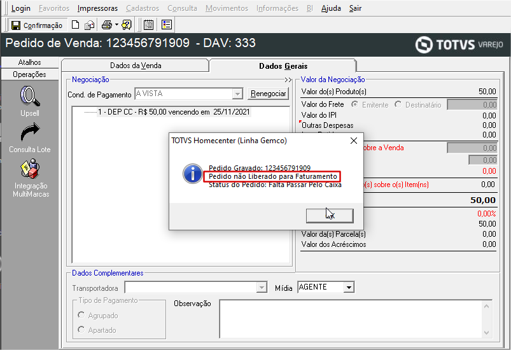Select the Apartado payment type radio
This screenshot has width=511, height=350.
point(81,330)
